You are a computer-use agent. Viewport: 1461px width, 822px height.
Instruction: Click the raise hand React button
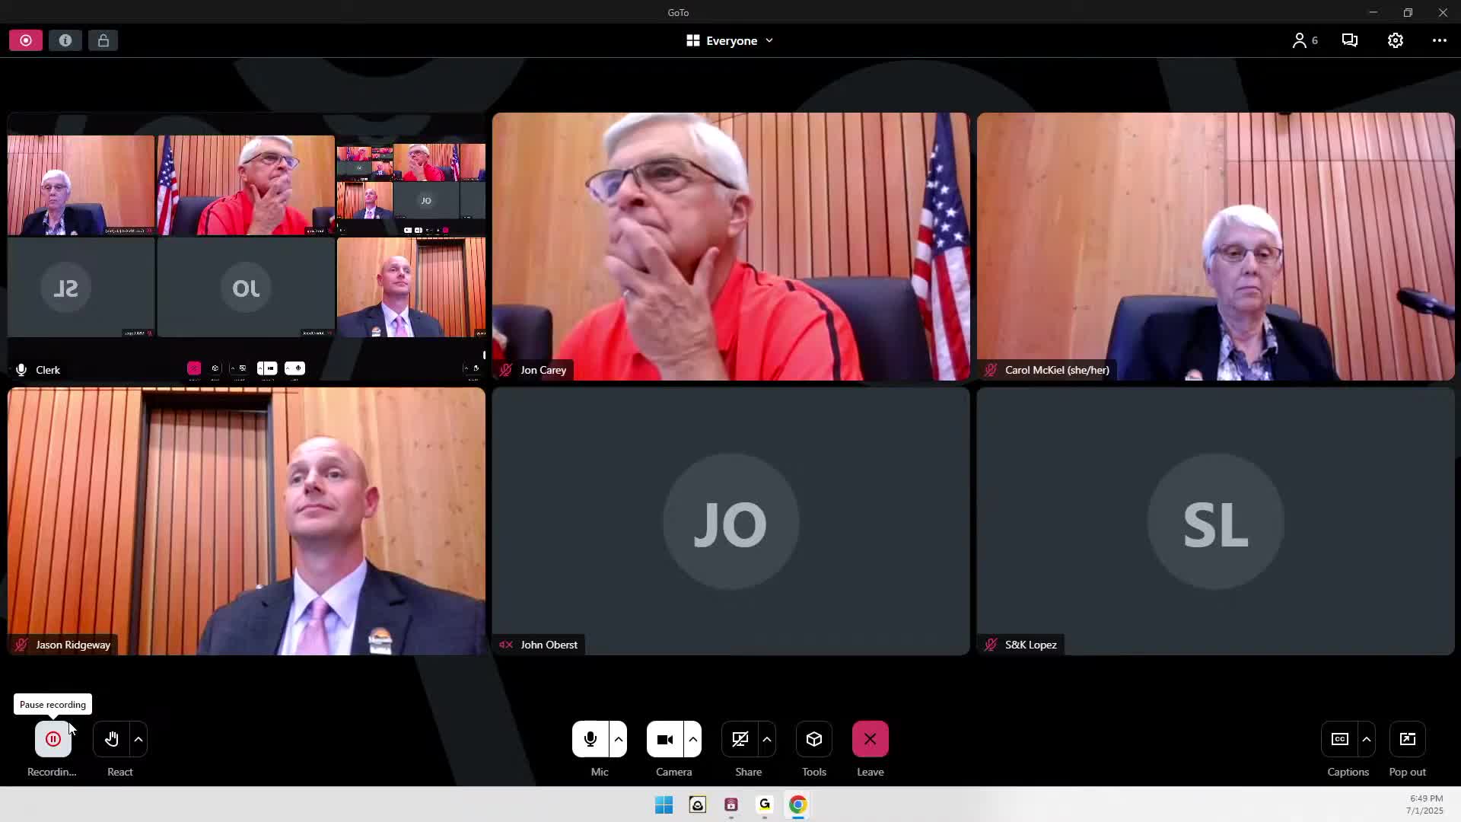112,739
